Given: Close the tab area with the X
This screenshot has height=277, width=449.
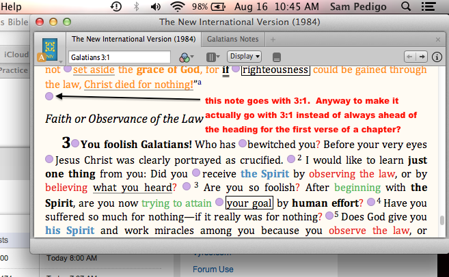Looking at the screenshot, I should pyautogui.click(x=438, y=40).
